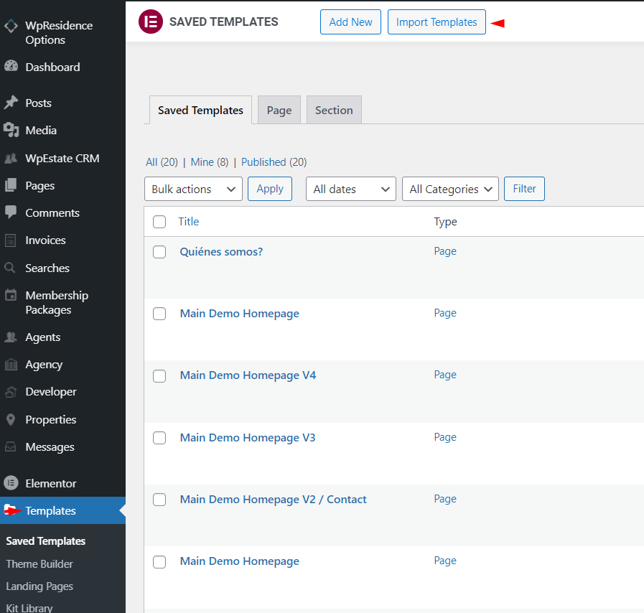The height and width of the screenshot is (613, 644).
Task: Open the Bulk actions dropdown
Action: coord(193,189)
